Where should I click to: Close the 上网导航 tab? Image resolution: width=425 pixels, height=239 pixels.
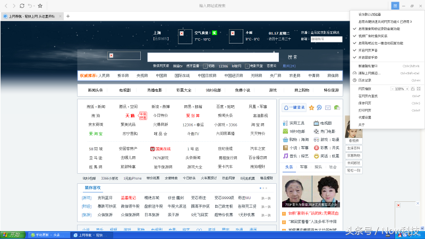(x=60, y=16)
